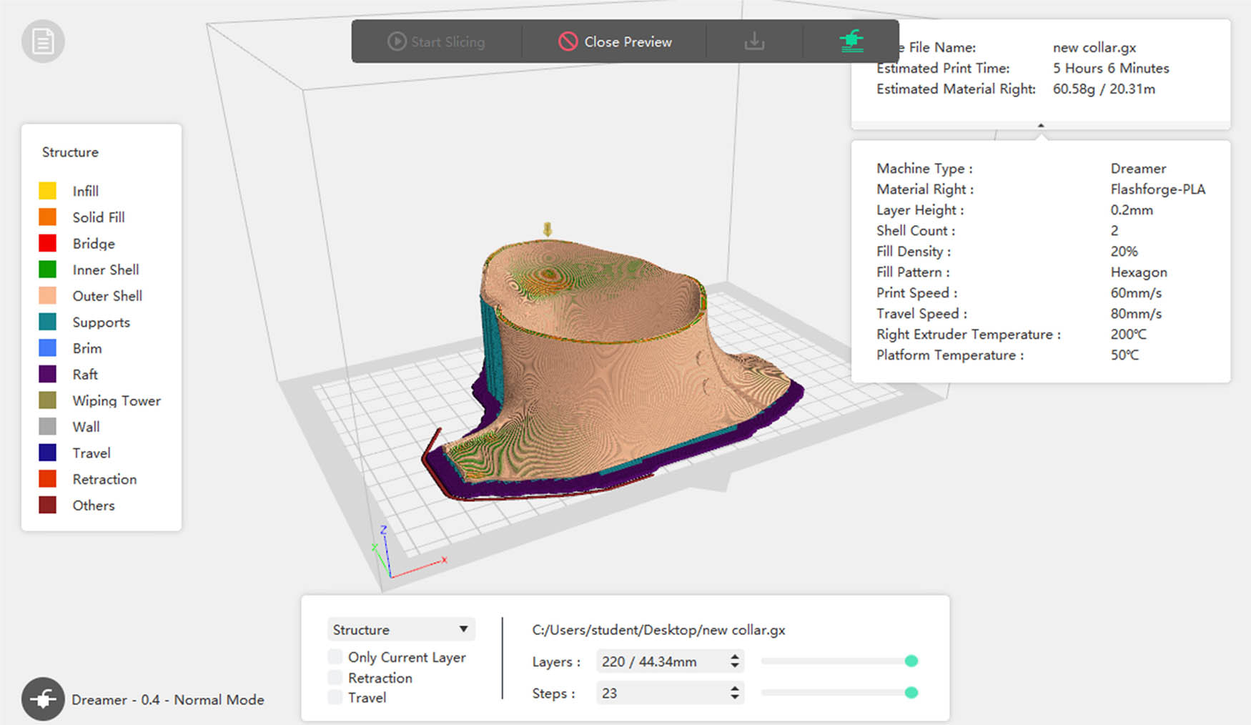Enable the Only Current Layer checkbox
Screen dimensions: 1251x725
click(335, 656)
